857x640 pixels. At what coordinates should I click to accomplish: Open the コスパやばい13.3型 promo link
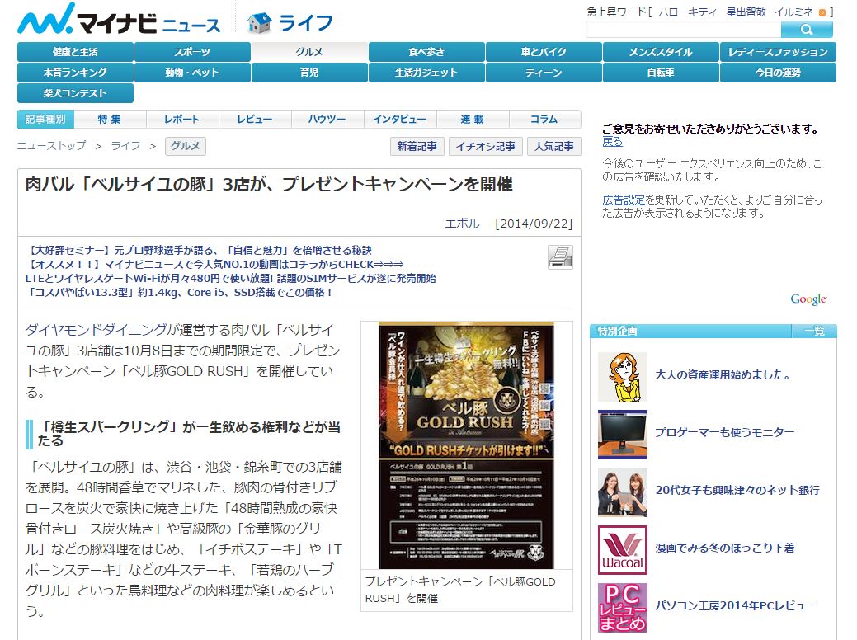[179, 293]
